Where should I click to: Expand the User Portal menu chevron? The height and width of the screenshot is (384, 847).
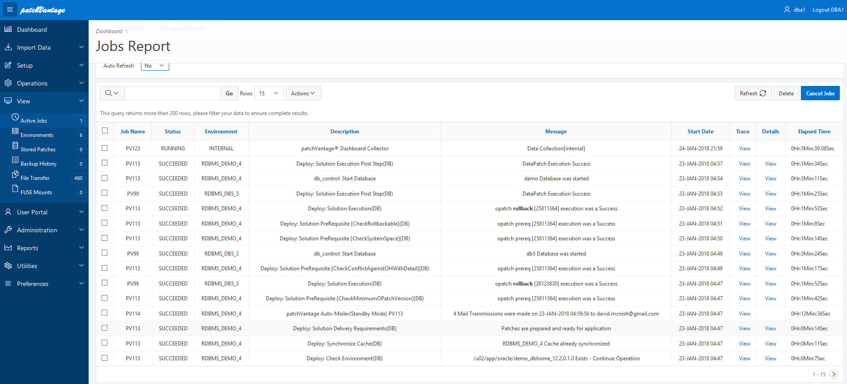coord(81,212)
